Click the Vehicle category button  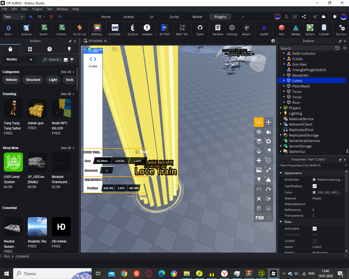click(x=11, y=80)
